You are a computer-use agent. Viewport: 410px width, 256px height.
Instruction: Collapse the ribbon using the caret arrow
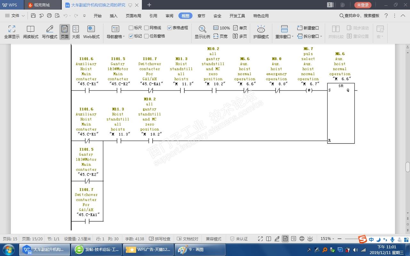point(403,16)
